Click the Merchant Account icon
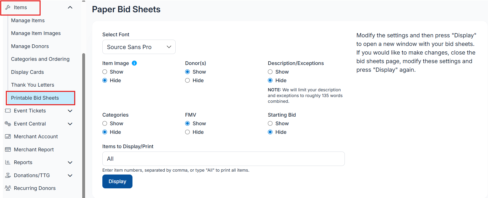488x198 pixels. tap(8, 136)
